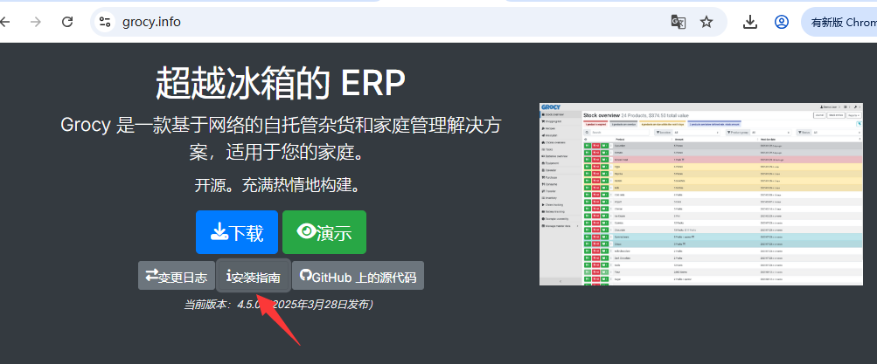Click the 当前版本 release date text
This screenshot has width=877, height=364.
pyautogui.click(x=279, y=305)
